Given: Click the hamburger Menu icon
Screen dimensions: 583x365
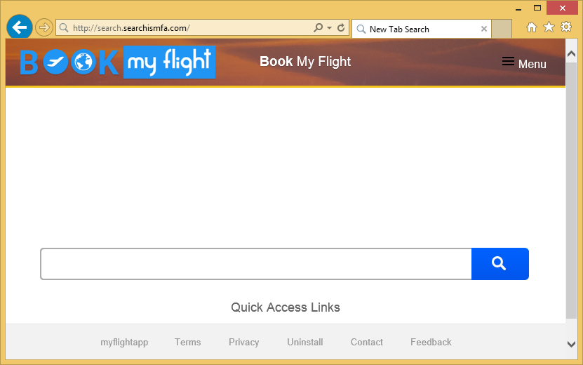Looking at the screenshot, I should (508, 61).
